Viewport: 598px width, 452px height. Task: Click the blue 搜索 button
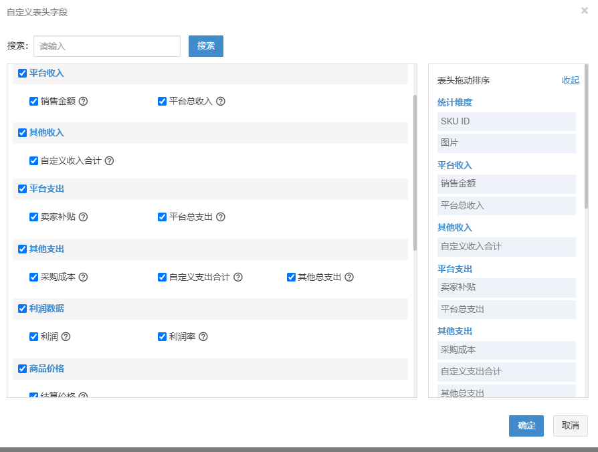[206, 46]
